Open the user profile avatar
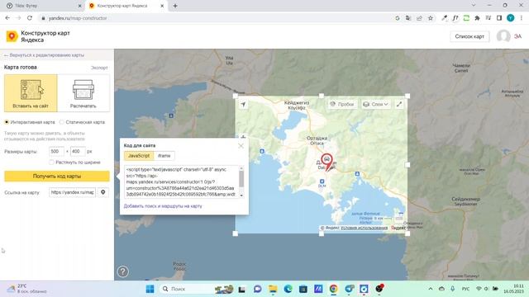 tap(503, 36)
